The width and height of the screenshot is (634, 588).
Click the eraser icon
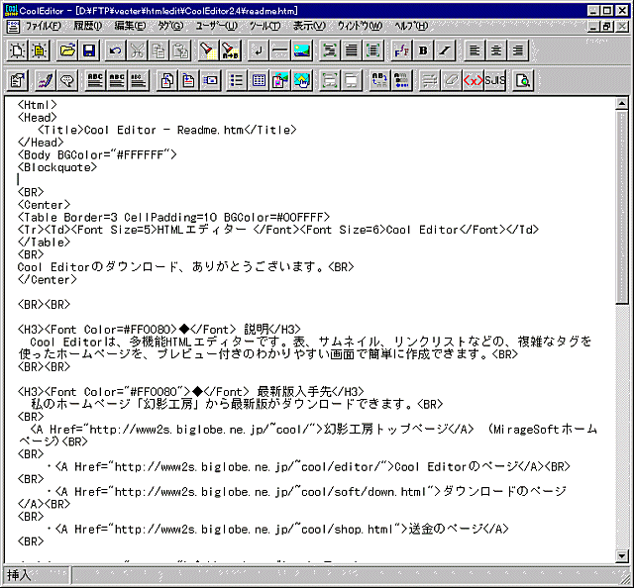point(451,80)
